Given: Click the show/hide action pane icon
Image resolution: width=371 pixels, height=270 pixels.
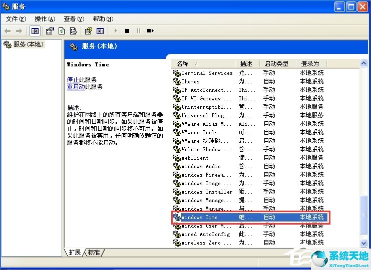Looking at the screenshot, I should coord(100,31).
